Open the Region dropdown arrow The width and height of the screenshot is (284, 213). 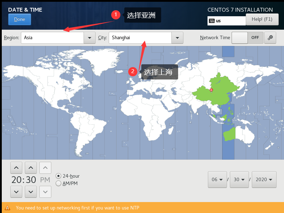point(90,38)
